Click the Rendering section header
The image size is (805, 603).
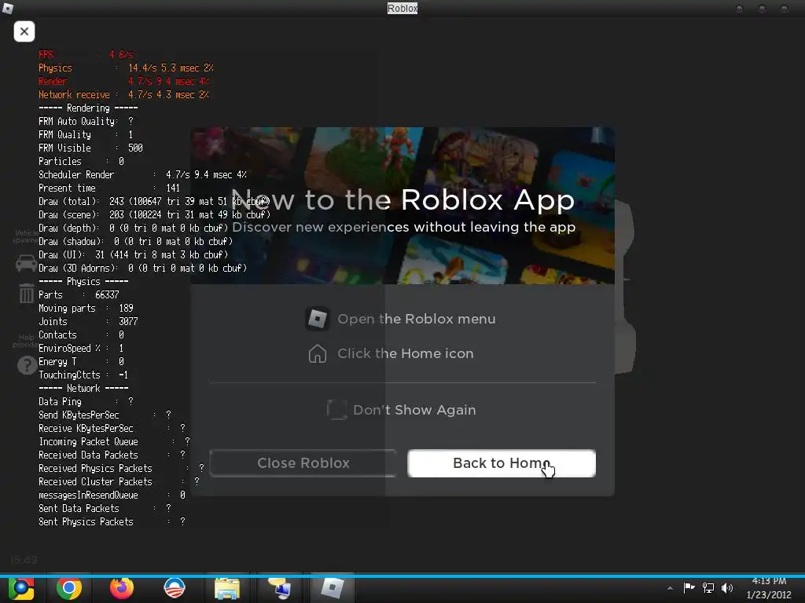88,108
